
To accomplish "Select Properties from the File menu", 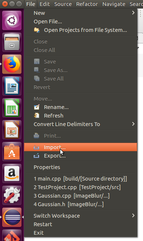I will [x=81, y=167].
